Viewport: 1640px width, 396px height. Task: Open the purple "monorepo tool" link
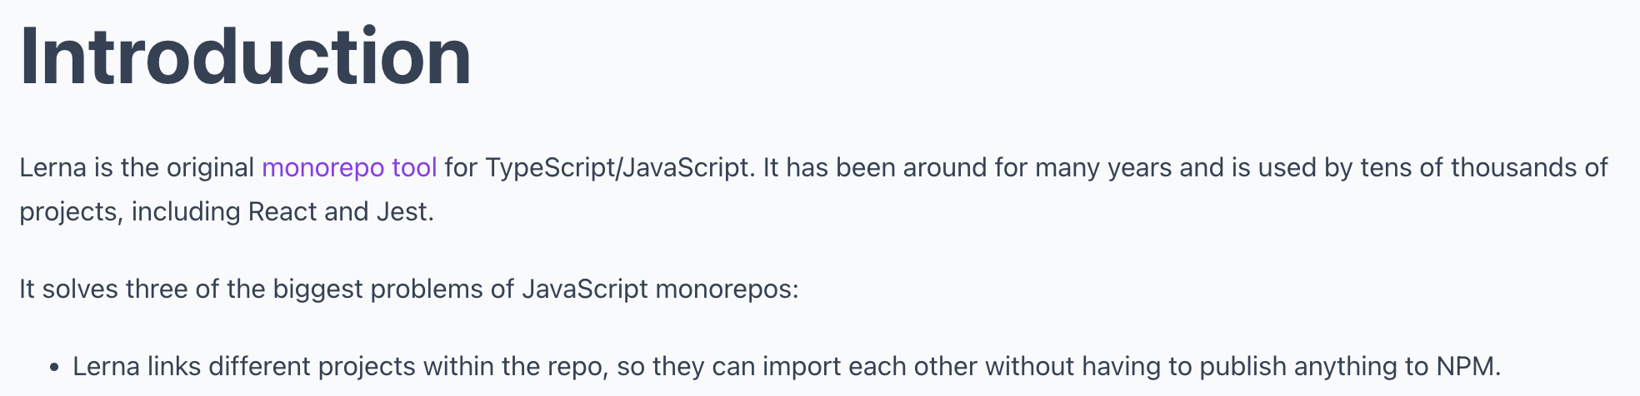[349, 168]
